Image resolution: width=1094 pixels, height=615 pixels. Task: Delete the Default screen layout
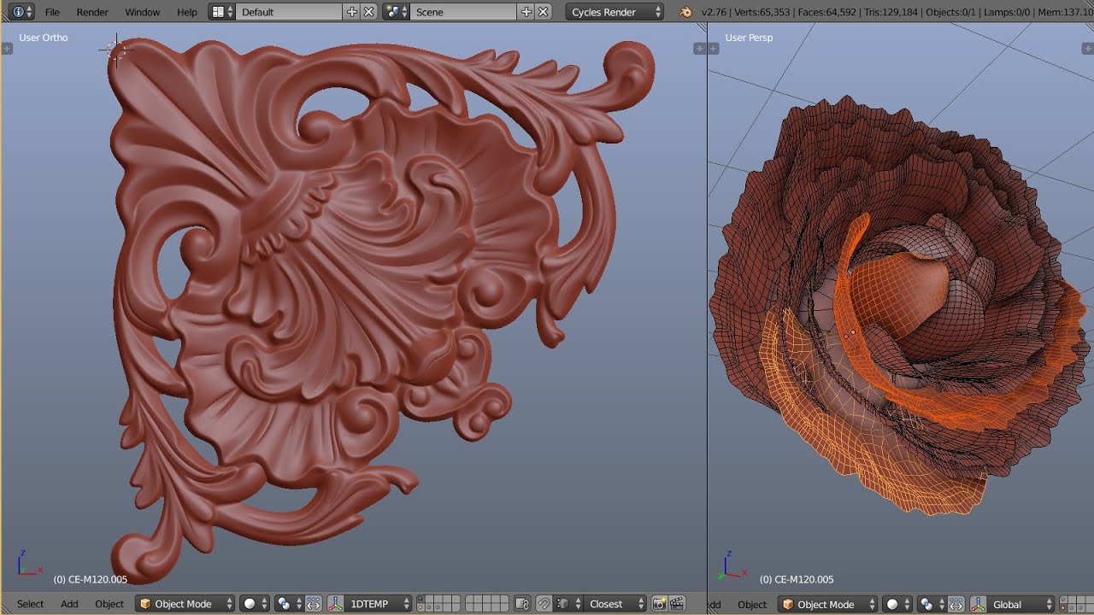368,12
